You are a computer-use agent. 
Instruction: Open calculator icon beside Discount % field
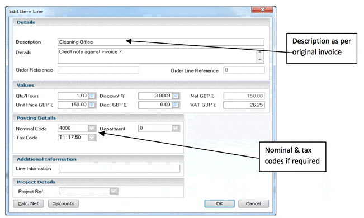176,96
